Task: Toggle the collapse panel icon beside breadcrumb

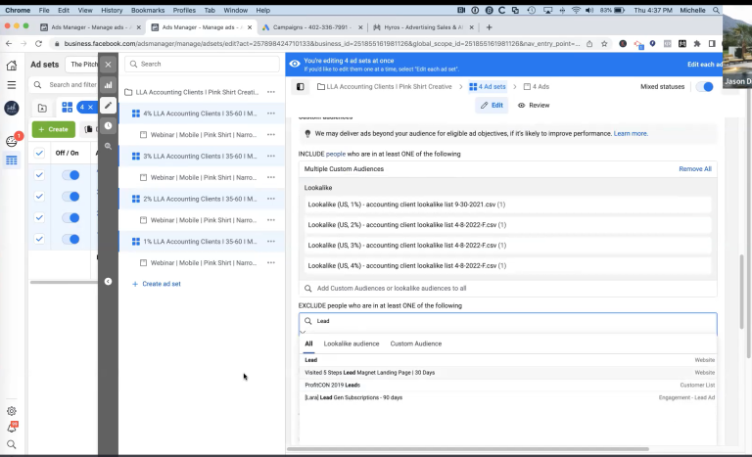Action: [x=301, y=87]
